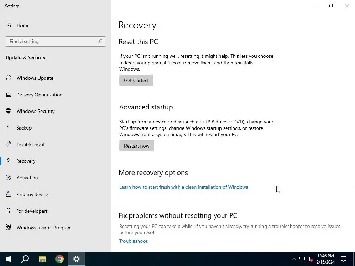Restore down the Settings window
The image size is (355, 266).
point(331,6)
